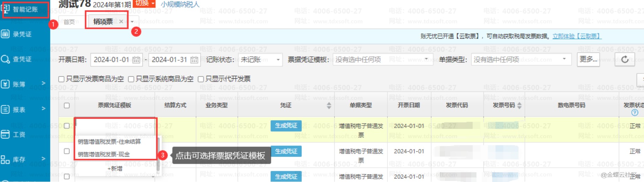The width and height of the screenshot is (644, 182).
Task: Click the 账簿 ledger sidebar icon
Action: (5, 84)
